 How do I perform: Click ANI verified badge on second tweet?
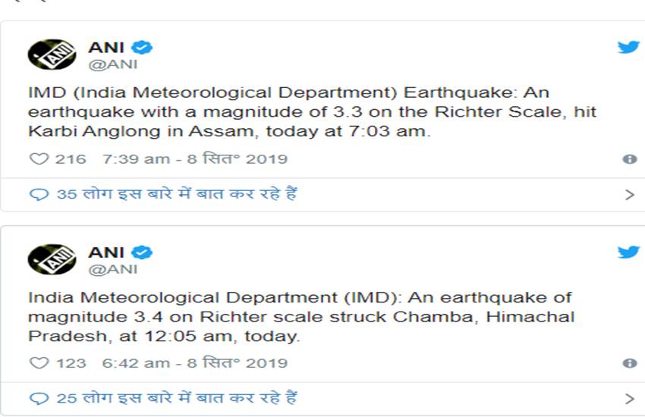click(142, 252)
